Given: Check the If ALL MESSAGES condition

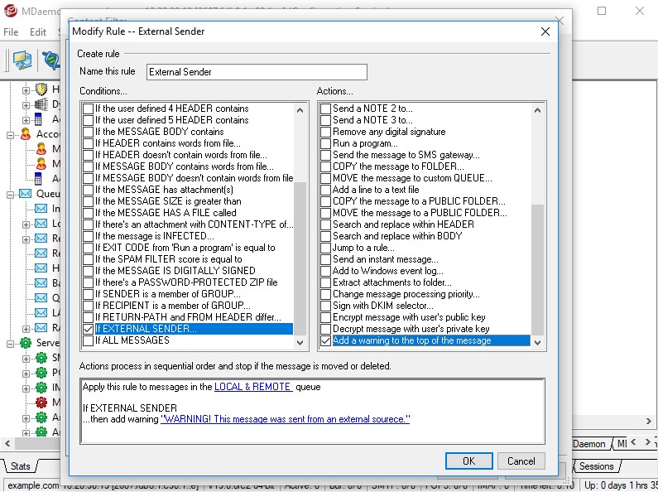Looking at the screenshot, I should 88,340.
